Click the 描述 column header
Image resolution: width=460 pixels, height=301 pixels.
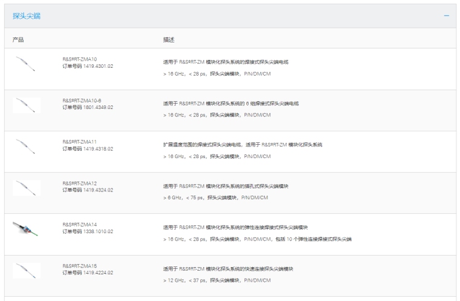pos(169,39)
